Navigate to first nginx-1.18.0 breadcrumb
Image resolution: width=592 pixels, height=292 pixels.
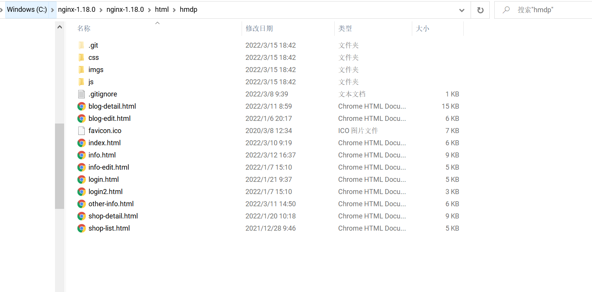point(77,10)
